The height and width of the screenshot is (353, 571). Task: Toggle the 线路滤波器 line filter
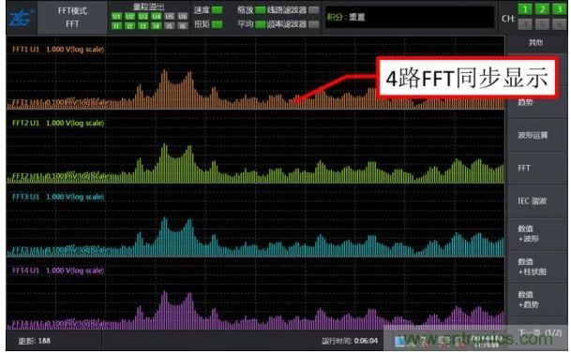(x=313, y=9)
